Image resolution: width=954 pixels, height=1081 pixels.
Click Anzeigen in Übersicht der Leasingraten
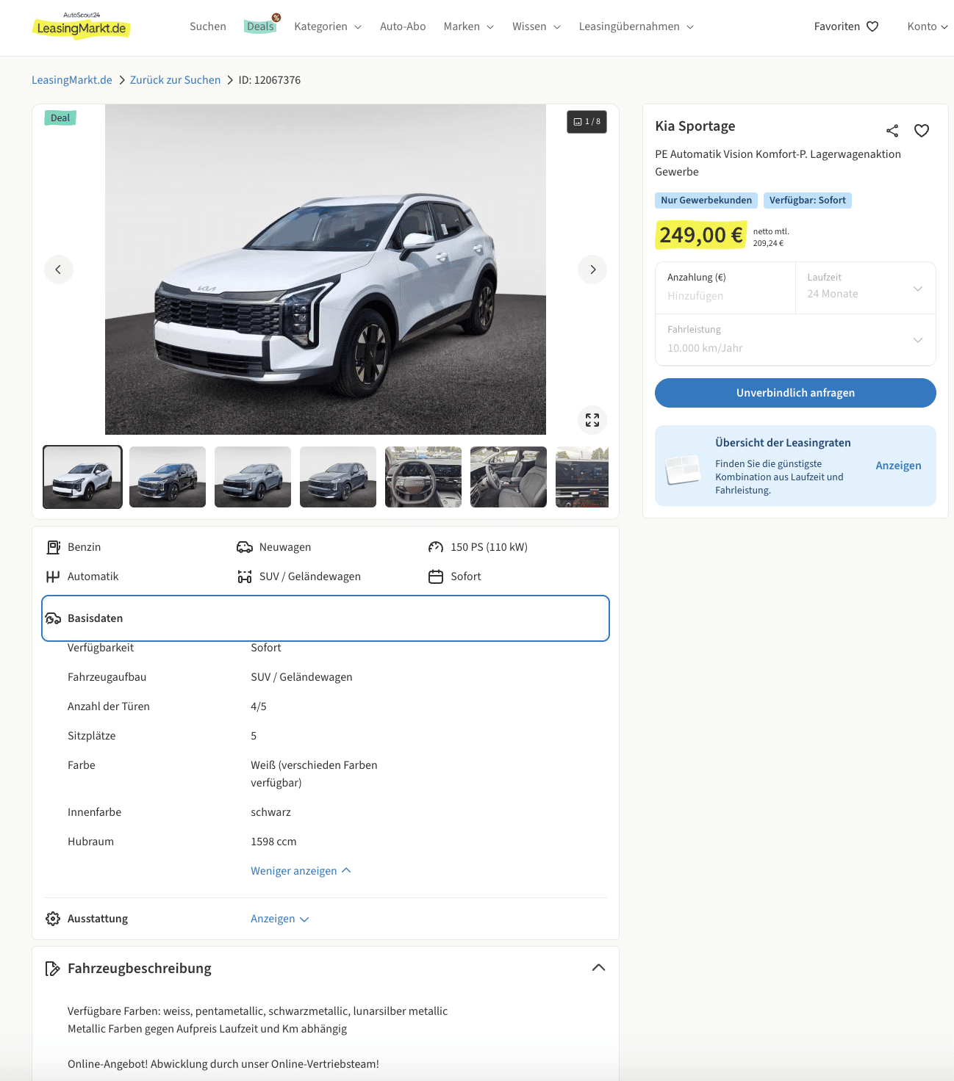(897, 466)
